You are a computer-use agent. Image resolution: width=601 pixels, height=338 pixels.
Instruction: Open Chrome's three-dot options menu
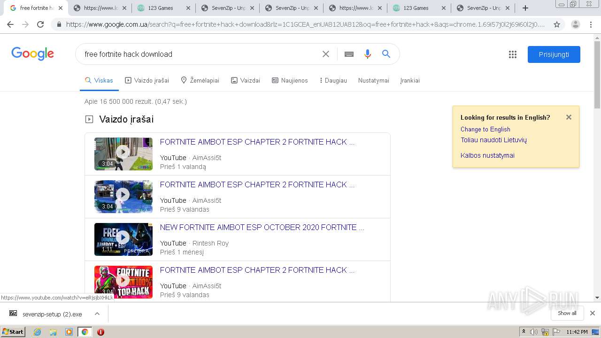(591, 24)
